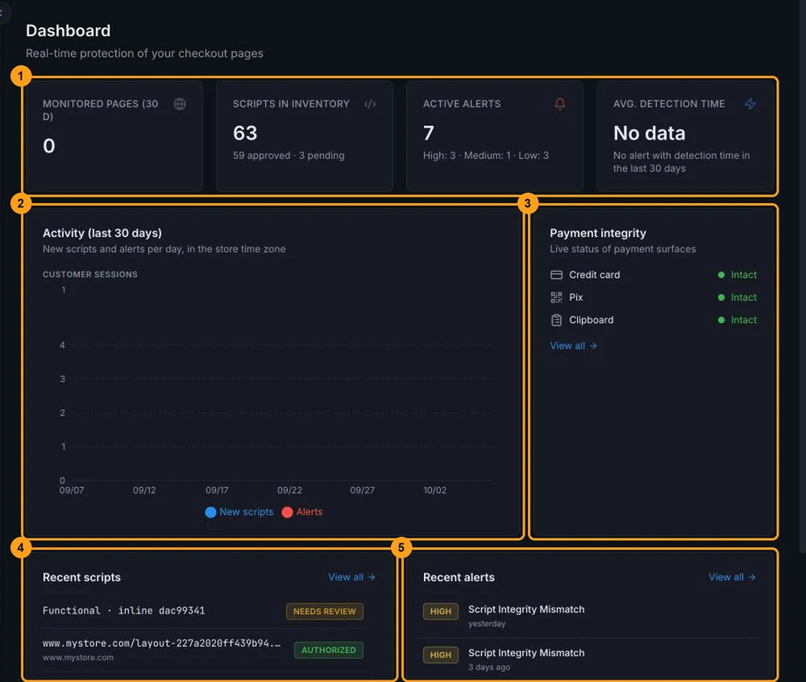Viewport: 806px width, 682px height.
Task: Toggle the New scripts legend item
Action: [239, 512]
